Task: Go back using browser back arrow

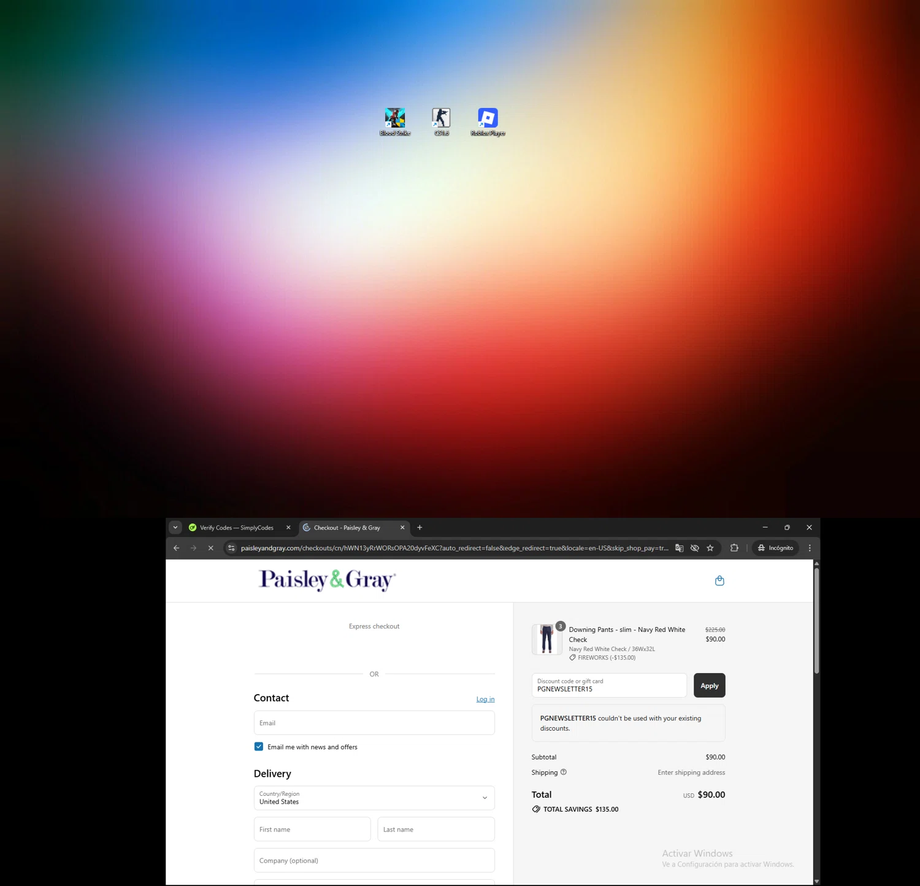Action: point(177,548)
